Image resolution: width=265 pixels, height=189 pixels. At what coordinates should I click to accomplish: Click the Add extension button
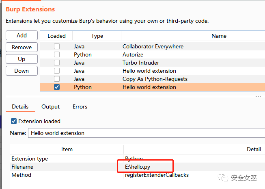(22, 36)
